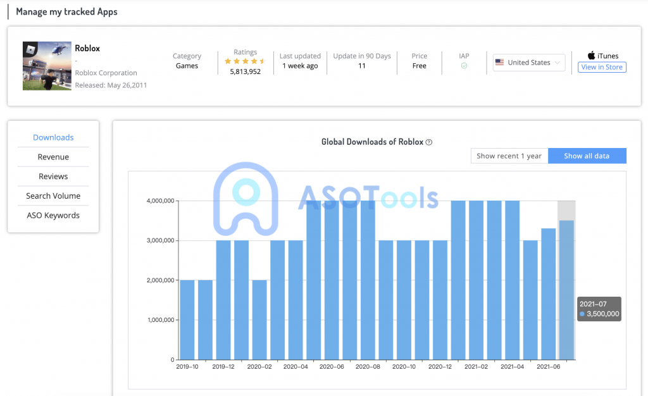This screenshot has width=648, height=396.
Task: Click the 2021-06 downloads bar
Action: click(549, 294)
